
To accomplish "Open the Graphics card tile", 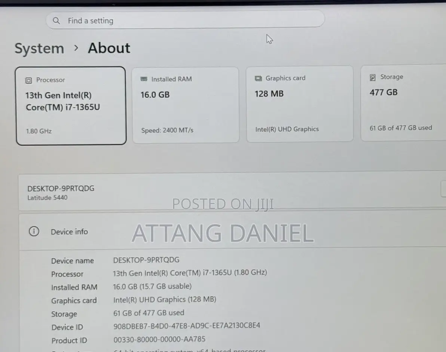I will tap(300, 104).
